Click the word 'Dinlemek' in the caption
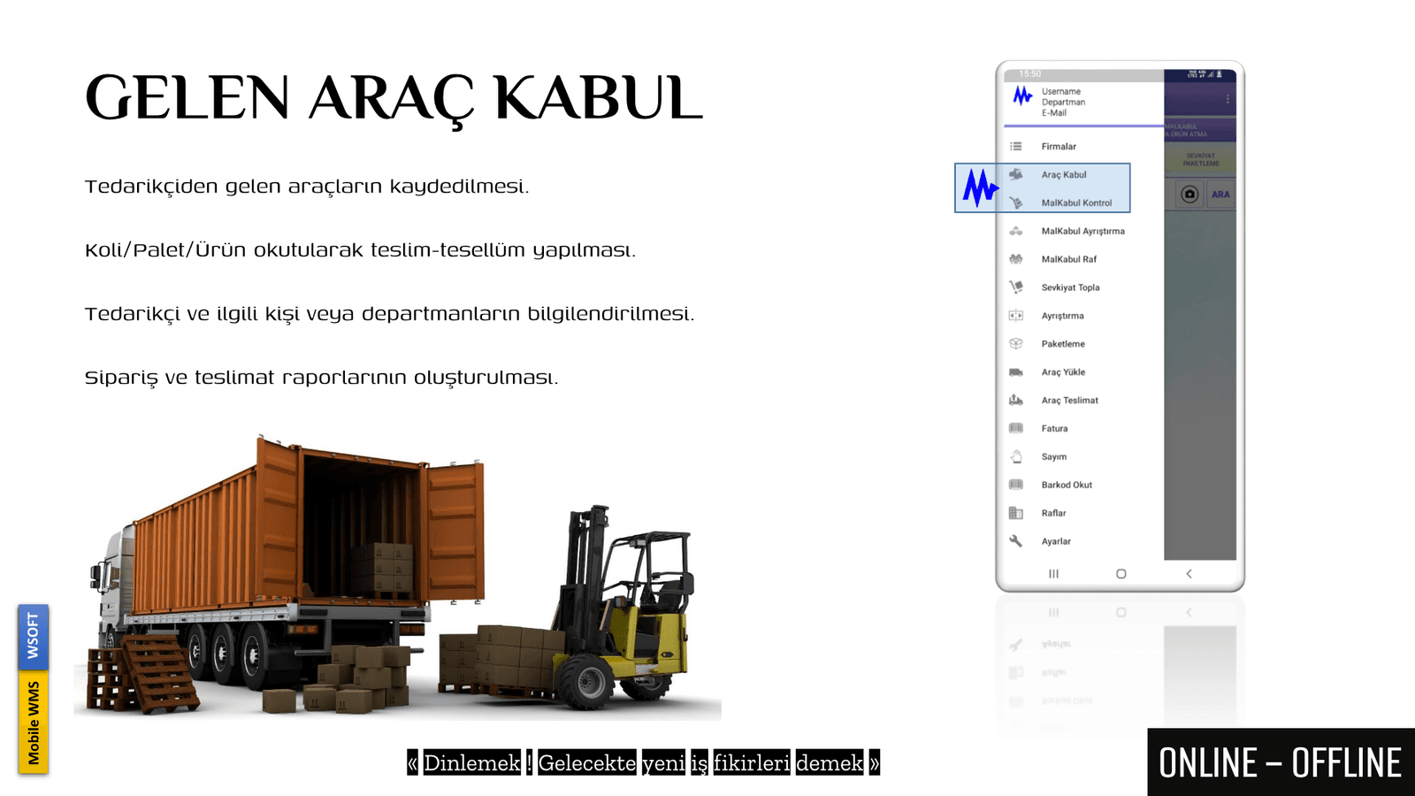1415x796 pixels. click(x=471, y=763)
